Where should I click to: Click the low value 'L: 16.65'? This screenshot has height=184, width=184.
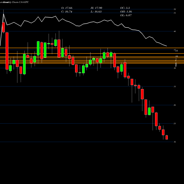[x=96, y=12]
